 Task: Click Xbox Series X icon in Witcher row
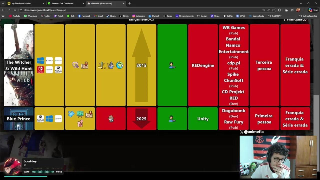coord(58,69)
